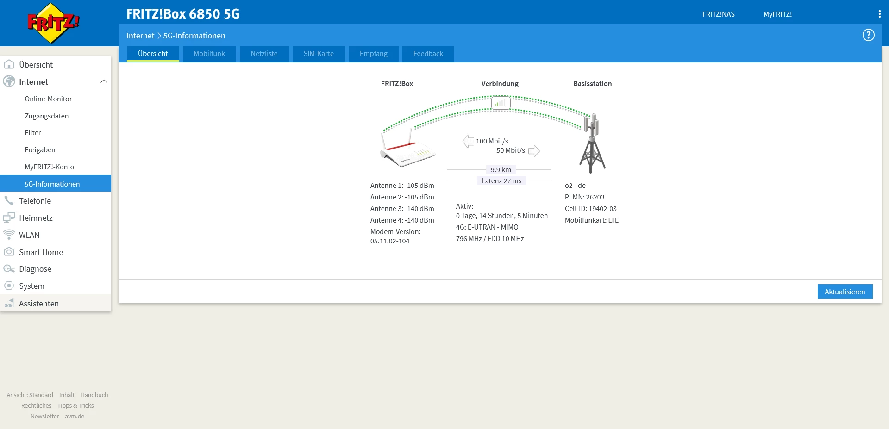889x429 pixels.
Task: Click the 'Antenne 1: -105 dBm' value
Action: [x=402, y=186]
